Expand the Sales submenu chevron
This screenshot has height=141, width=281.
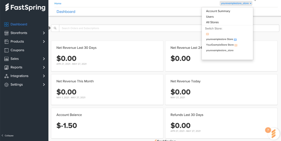click(x=44, y=59)
